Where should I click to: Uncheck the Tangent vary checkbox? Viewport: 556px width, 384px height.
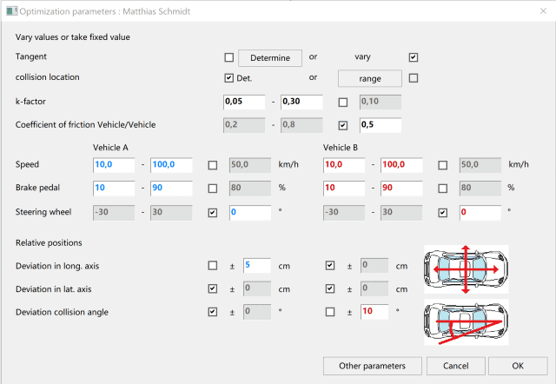414,57
